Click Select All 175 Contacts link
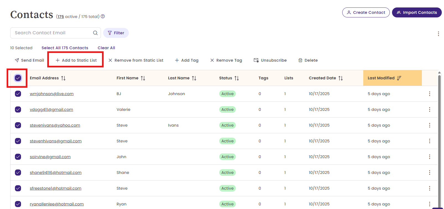This screenshot has width=444, height=209. click(x=65, y=48)
